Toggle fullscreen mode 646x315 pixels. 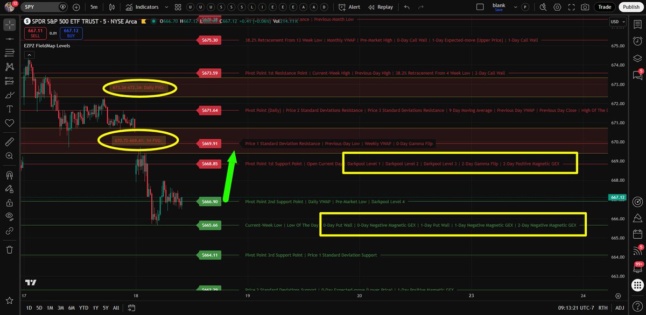571,7
